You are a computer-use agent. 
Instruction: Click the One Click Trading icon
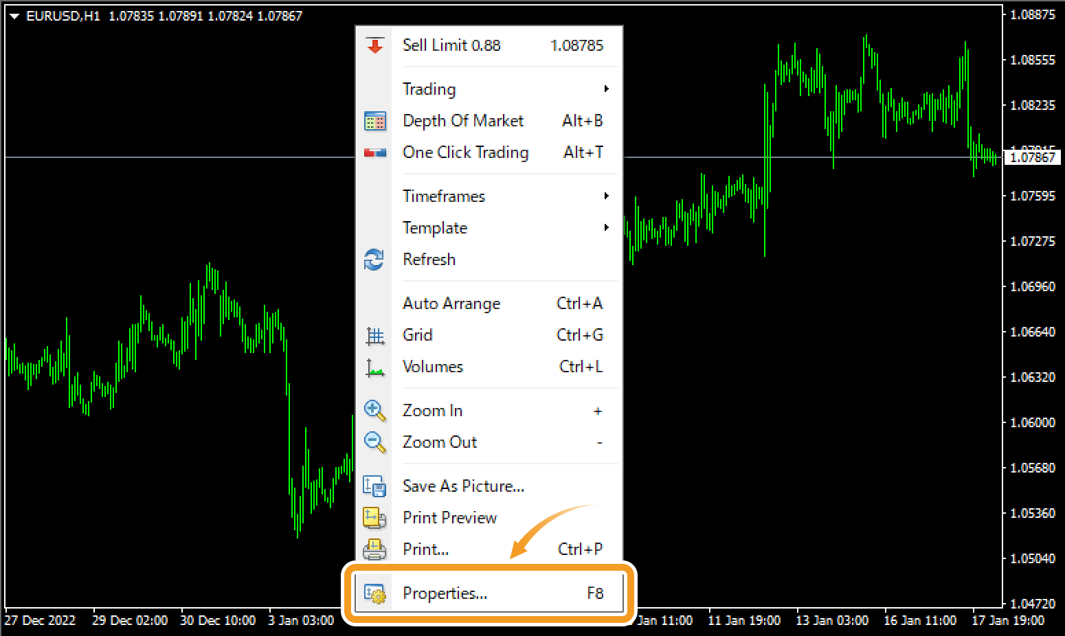click(x=374, y=152)
